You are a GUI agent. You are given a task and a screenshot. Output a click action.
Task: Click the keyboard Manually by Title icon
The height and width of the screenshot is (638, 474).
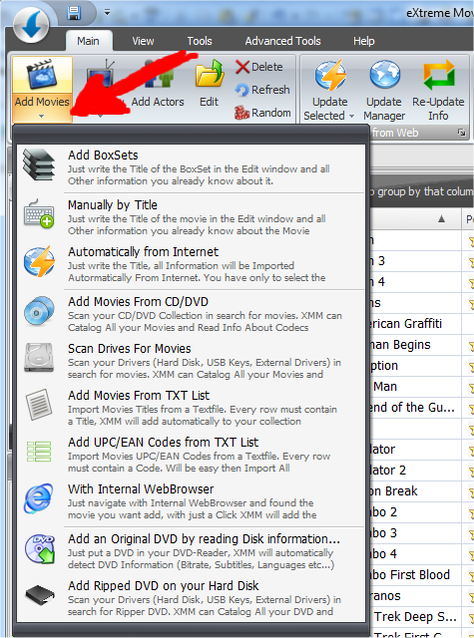tap(39, 213)
